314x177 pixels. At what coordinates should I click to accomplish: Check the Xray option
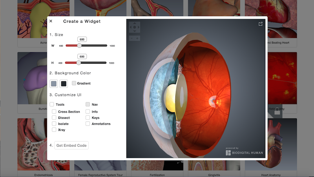54,130
